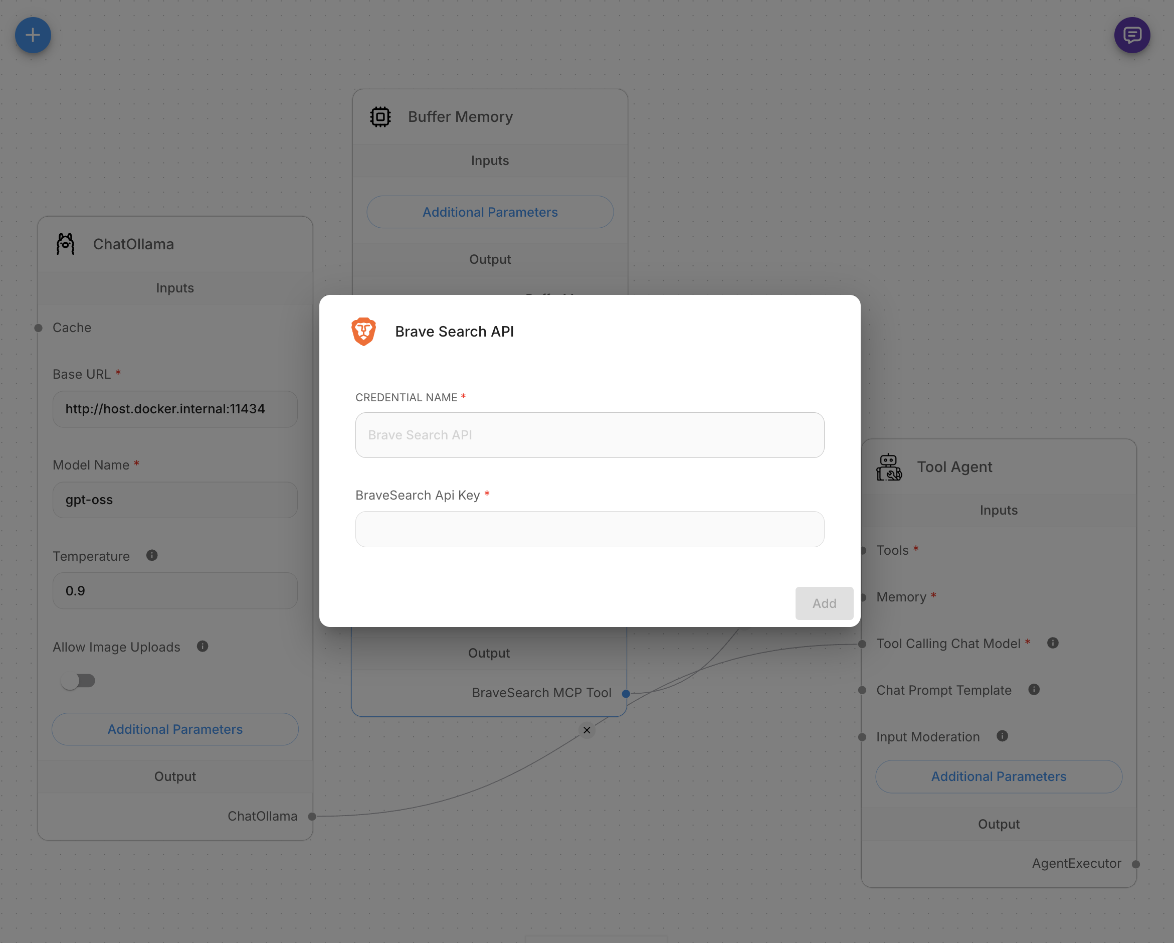Image resolution: width=1174 pixels, height=943 pixels.
Task: Delete the edge with the X button
Action: pyautogui.click(x=586, y=730)
